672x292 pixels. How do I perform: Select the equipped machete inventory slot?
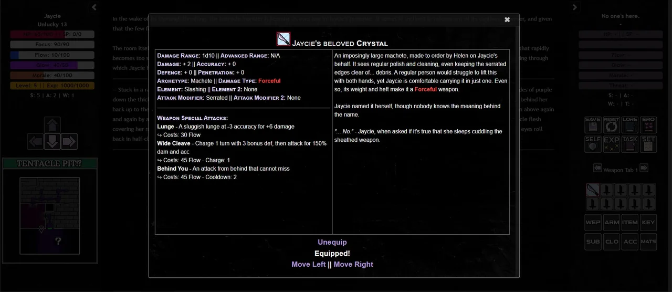point(593,190)
